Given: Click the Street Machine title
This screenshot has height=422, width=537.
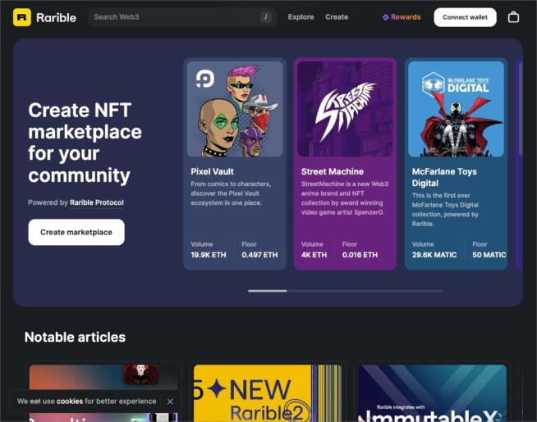Looking at the screenshot, I should click(333, 171).
